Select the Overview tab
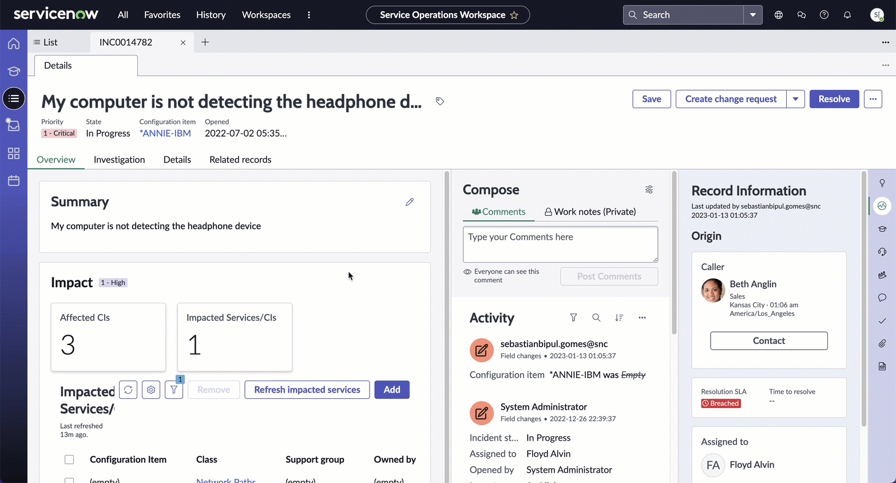Screen dimensions: 896x483 pos(56,160)
